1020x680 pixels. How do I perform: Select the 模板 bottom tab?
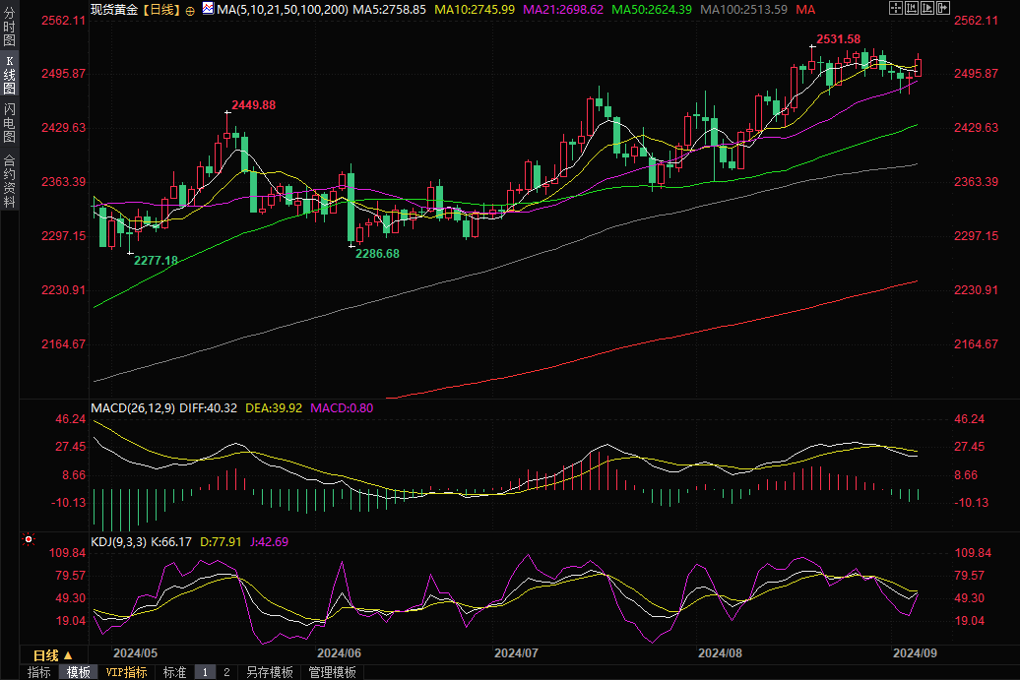pyautogui.click(x=78, y=672)
